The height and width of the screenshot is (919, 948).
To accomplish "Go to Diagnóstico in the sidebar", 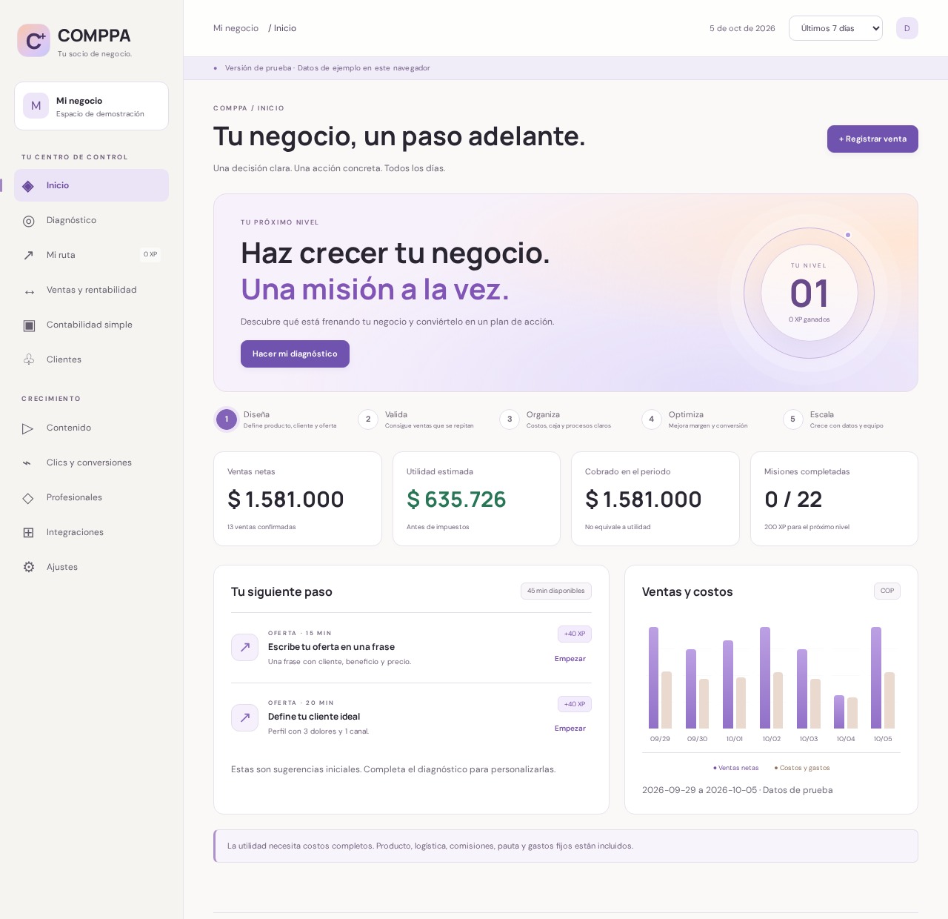I will [x=91, y=221].
